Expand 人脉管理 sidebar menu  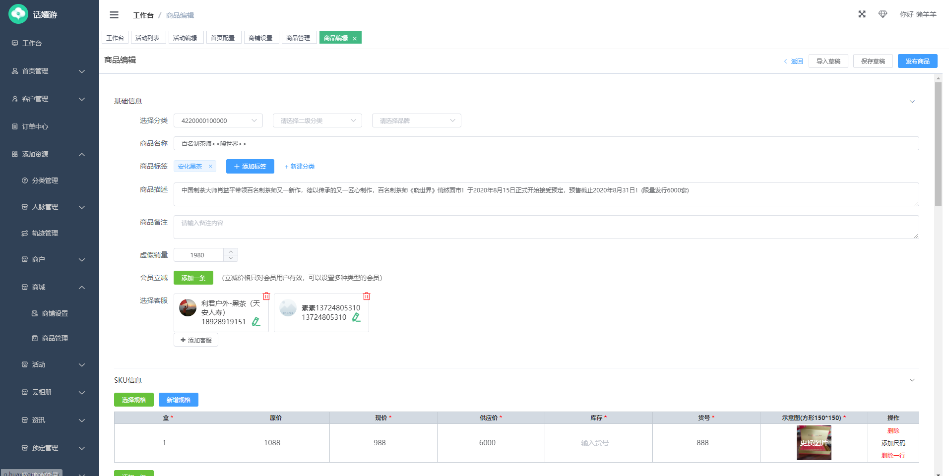tap(50, 207)
